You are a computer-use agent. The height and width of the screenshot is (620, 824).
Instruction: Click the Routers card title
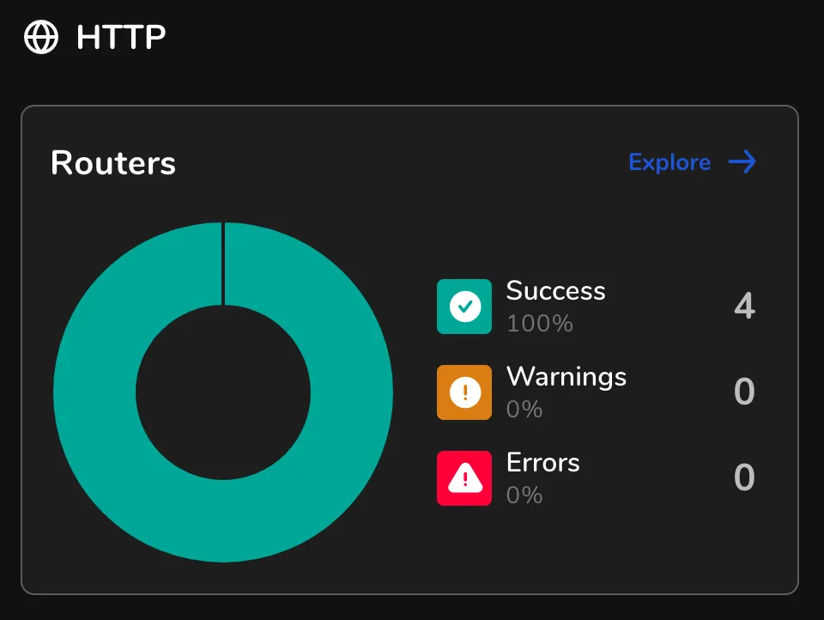[113, 162]
